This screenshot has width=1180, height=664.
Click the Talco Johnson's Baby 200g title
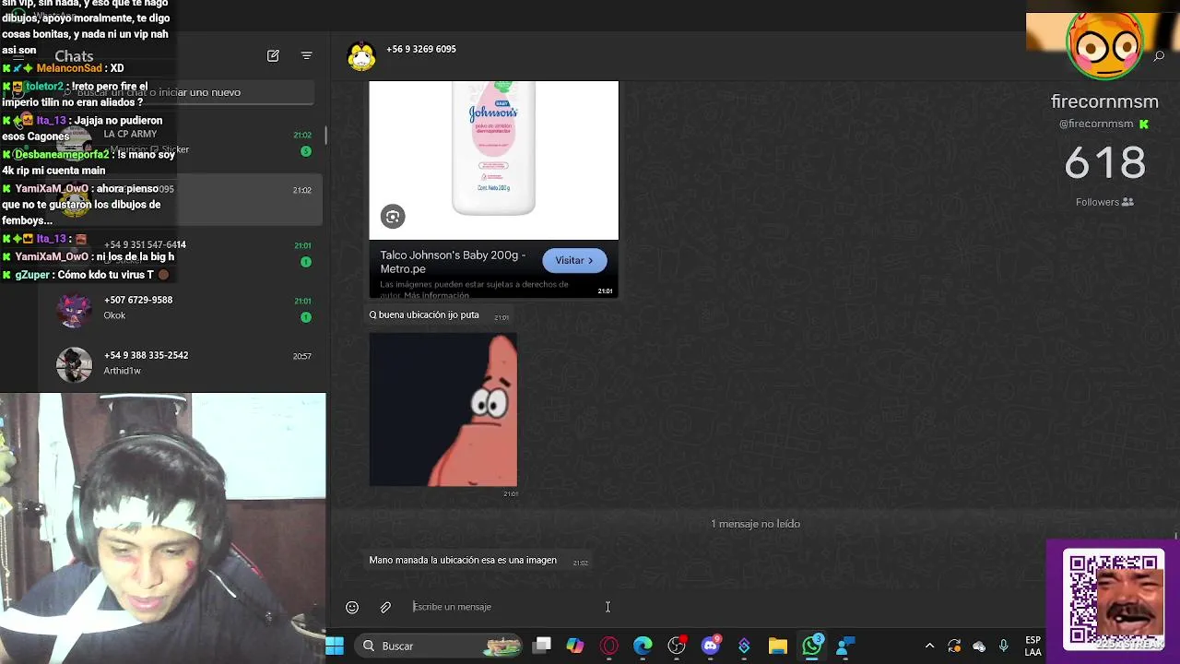(x=453, y=262)
